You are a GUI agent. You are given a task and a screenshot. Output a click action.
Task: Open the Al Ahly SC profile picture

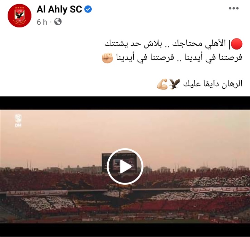coord(19,16)
